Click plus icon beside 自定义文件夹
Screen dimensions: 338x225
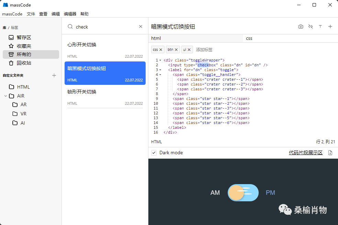pyautogui.click(x=54, y=75)
